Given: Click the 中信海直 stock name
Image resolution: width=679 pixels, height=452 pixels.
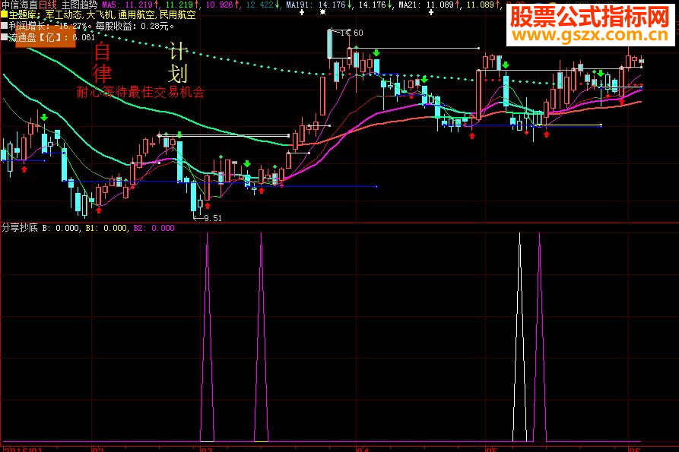Looking at the screenshot, I should point(20,5).
